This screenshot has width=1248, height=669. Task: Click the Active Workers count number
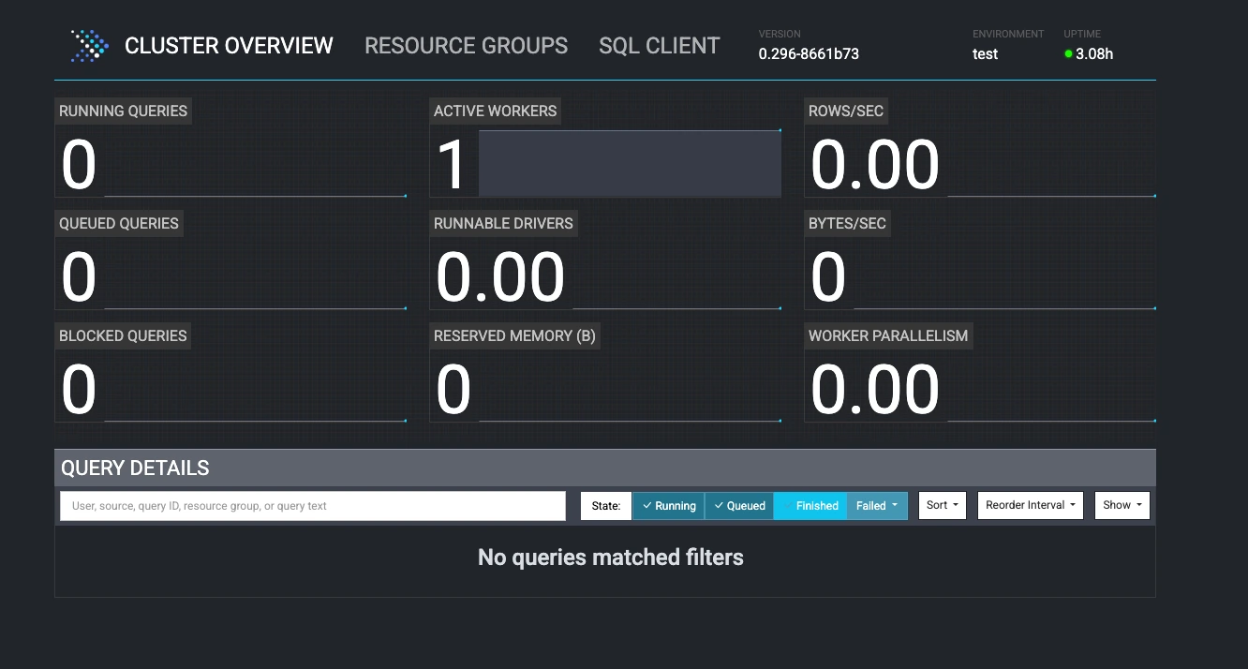click(x=452, y=165)
